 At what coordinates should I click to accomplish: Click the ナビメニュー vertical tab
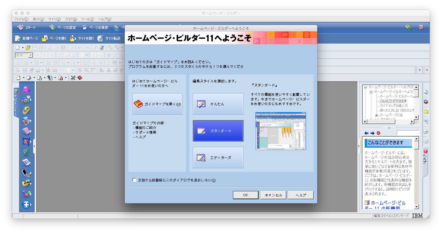click(x=16, y=102)
